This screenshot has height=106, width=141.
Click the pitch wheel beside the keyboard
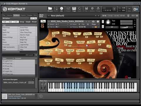42,85
